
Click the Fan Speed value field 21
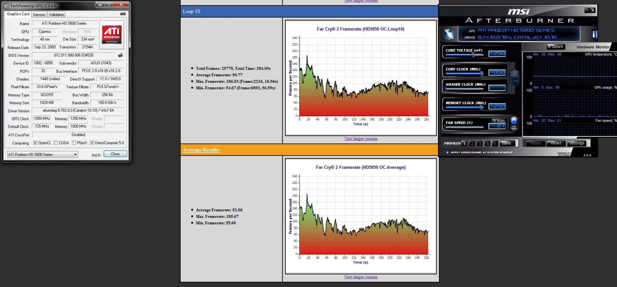(x=497, y=126)
